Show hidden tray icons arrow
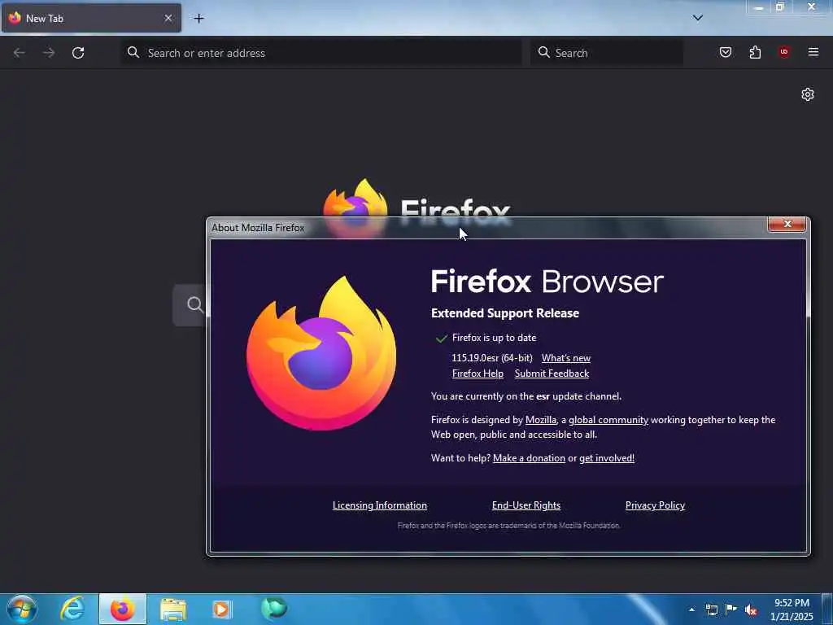 click(x=691, y=610)
